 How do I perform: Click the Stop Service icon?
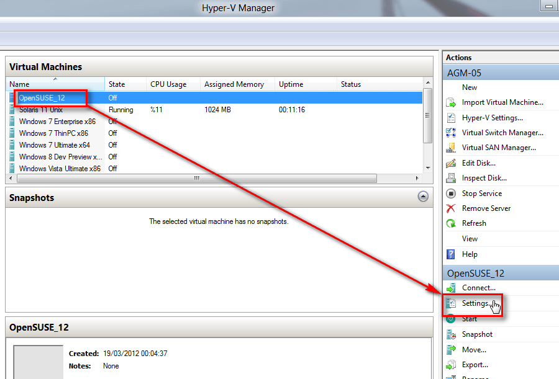[451, 194]
